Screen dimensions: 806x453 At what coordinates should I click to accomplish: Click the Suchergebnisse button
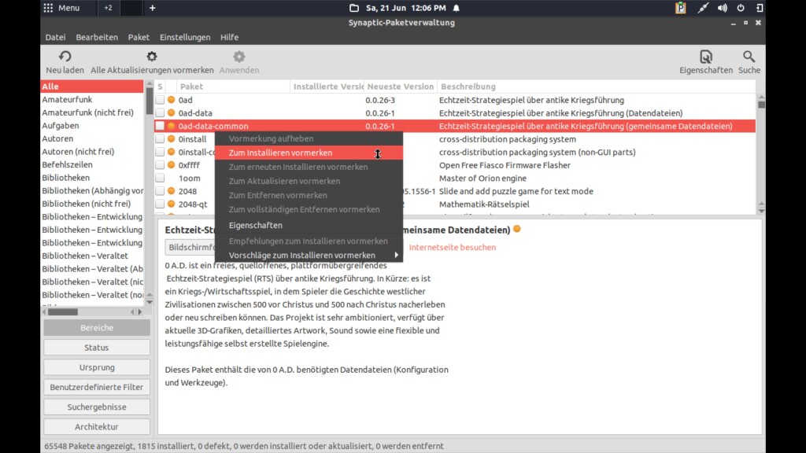[x=97, y=407]
